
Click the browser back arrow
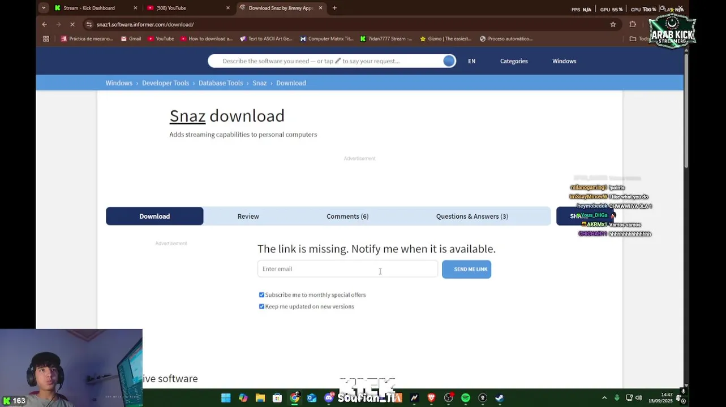(44, 24)
